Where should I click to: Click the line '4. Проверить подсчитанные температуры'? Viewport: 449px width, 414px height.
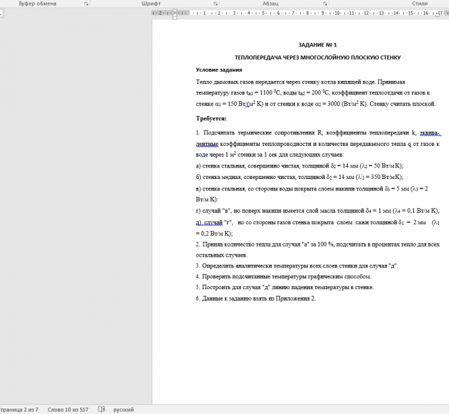tap(283, 277)
